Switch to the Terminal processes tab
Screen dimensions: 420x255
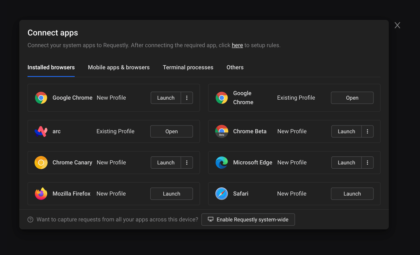coord(188,67)
